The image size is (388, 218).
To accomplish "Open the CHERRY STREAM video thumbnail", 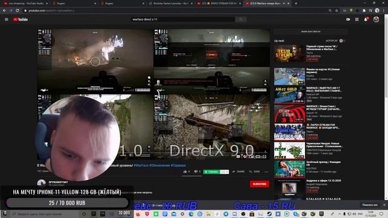I will [289, 113].
